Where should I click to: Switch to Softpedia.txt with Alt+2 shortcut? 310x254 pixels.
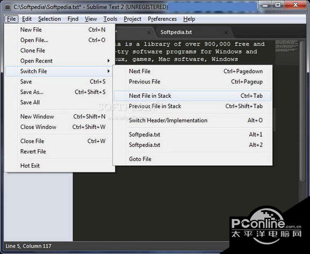tap(192, 145)
